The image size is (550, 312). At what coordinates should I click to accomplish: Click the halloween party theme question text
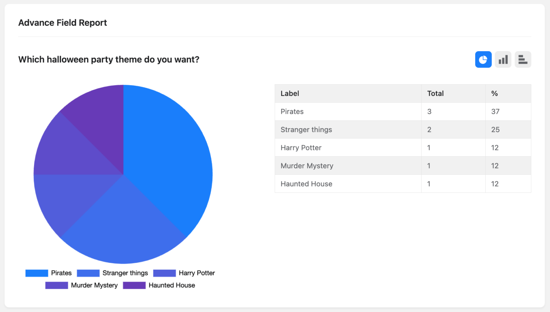click(x=109, y=59)
